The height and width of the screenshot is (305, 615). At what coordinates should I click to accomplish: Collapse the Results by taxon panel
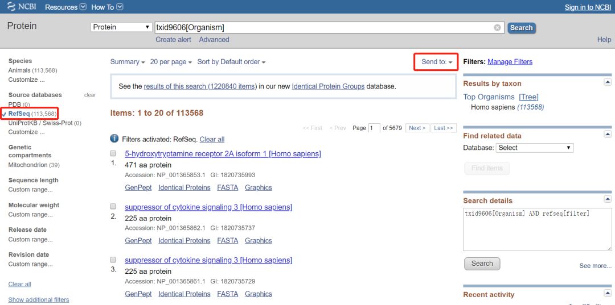(608, 82)
